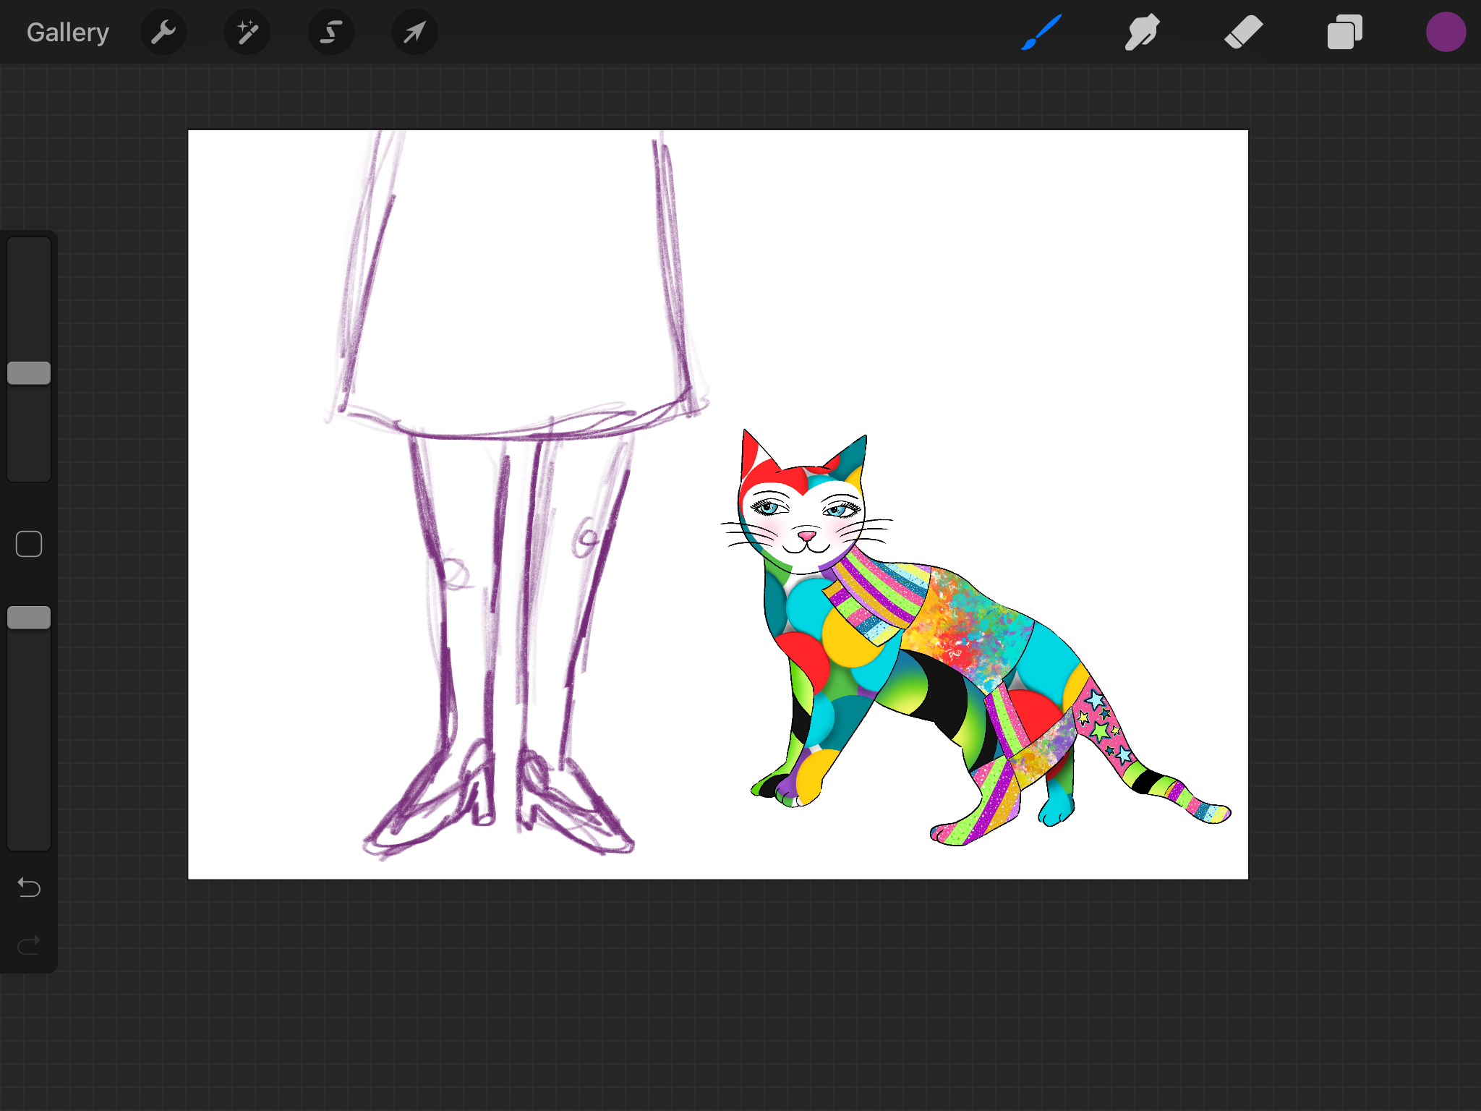Select the Paint brush tool

point(1041,32)
